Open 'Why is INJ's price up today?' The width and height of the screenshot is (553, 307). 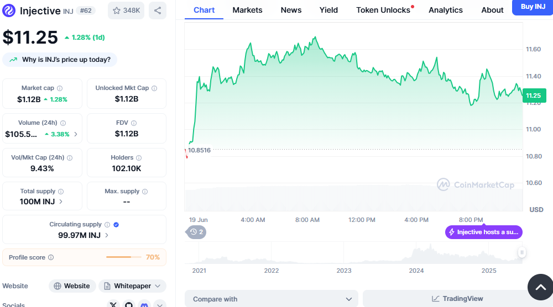tap(60, 60)
